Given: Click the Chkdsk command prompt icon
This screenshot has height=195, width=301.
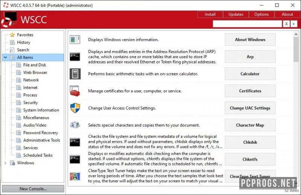Looking at the screenshot, I should click(x=75, y=142).
